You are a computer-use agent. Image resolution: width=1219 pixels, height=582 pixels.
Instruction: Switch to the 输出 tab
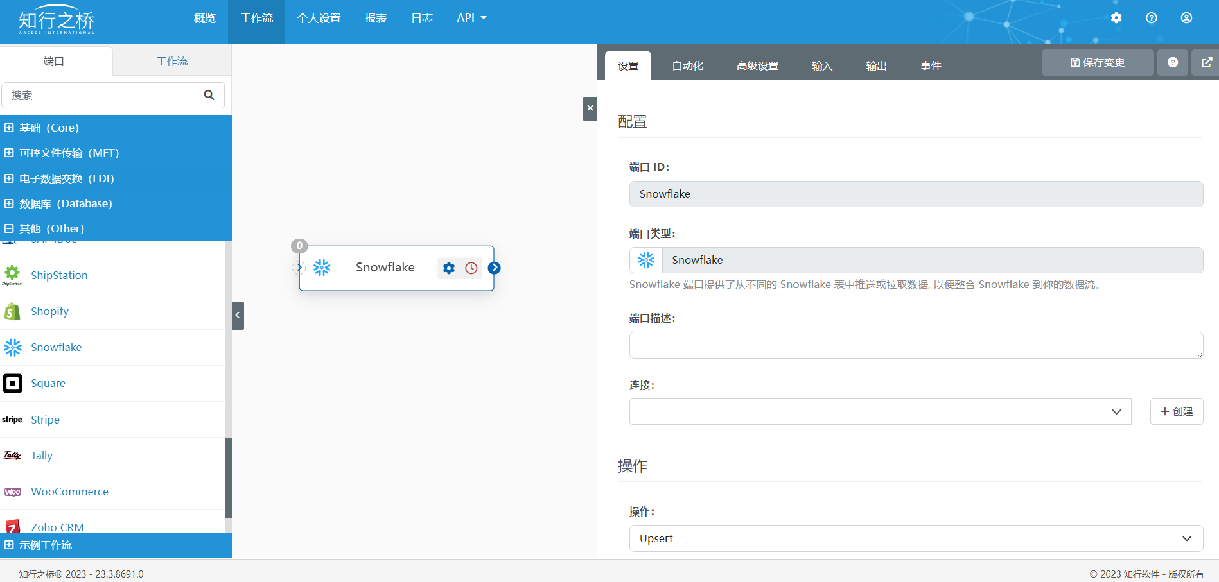tap(876, 65)
